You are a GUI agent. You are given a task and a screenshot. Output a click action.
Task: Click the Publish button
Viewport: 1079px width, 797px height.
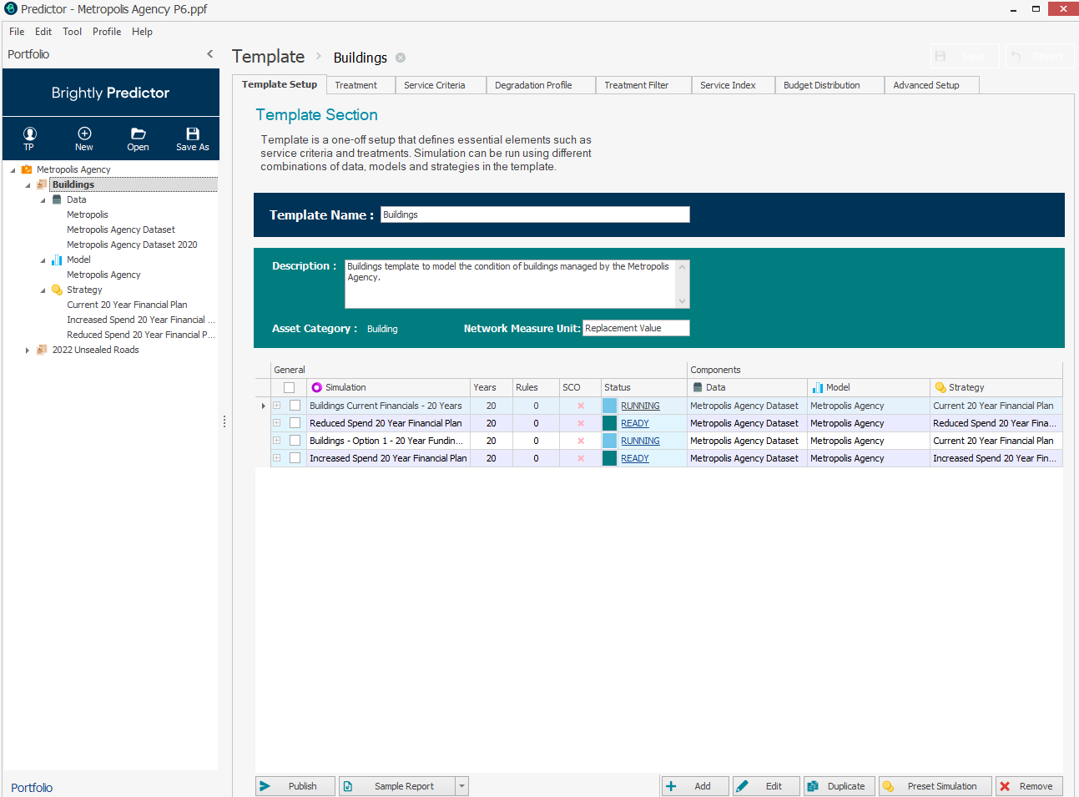tap(295, 786)
